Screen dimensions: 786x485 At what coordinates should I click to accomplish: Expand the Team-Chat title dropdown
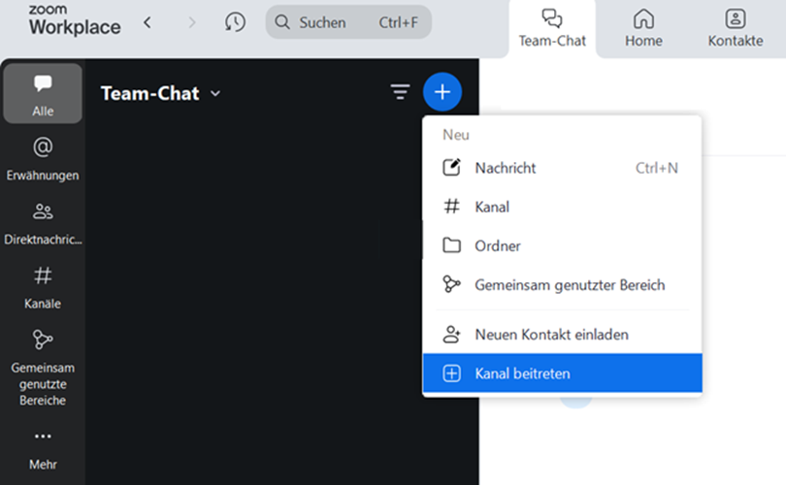(215, 93)
